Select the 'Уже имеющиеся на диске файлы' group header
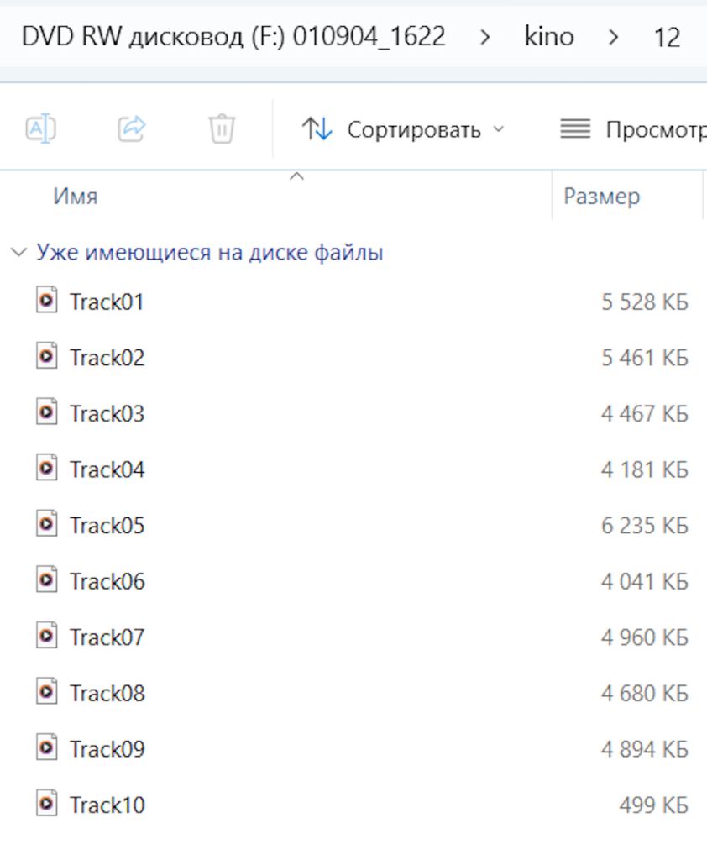 (x=210, y=252)
